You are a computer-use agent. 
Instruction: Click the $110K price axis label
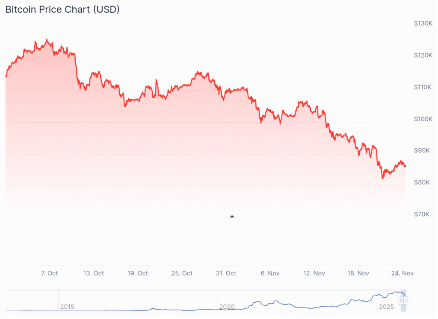click(x=423, y=87)
